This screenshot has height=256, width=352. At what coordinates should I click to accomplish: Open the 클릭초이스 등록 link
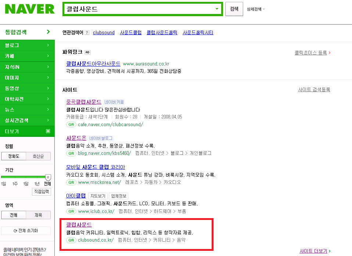coord(311,53)
